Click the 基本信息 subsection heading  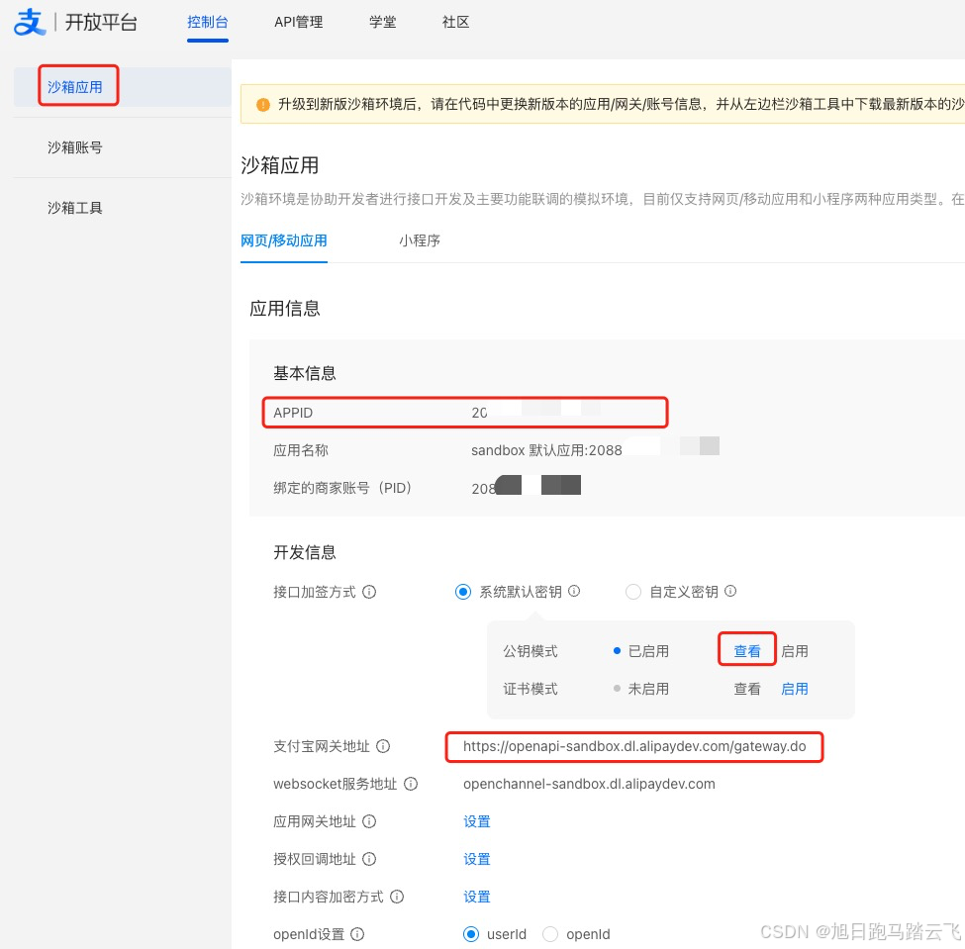pos(305,374)
